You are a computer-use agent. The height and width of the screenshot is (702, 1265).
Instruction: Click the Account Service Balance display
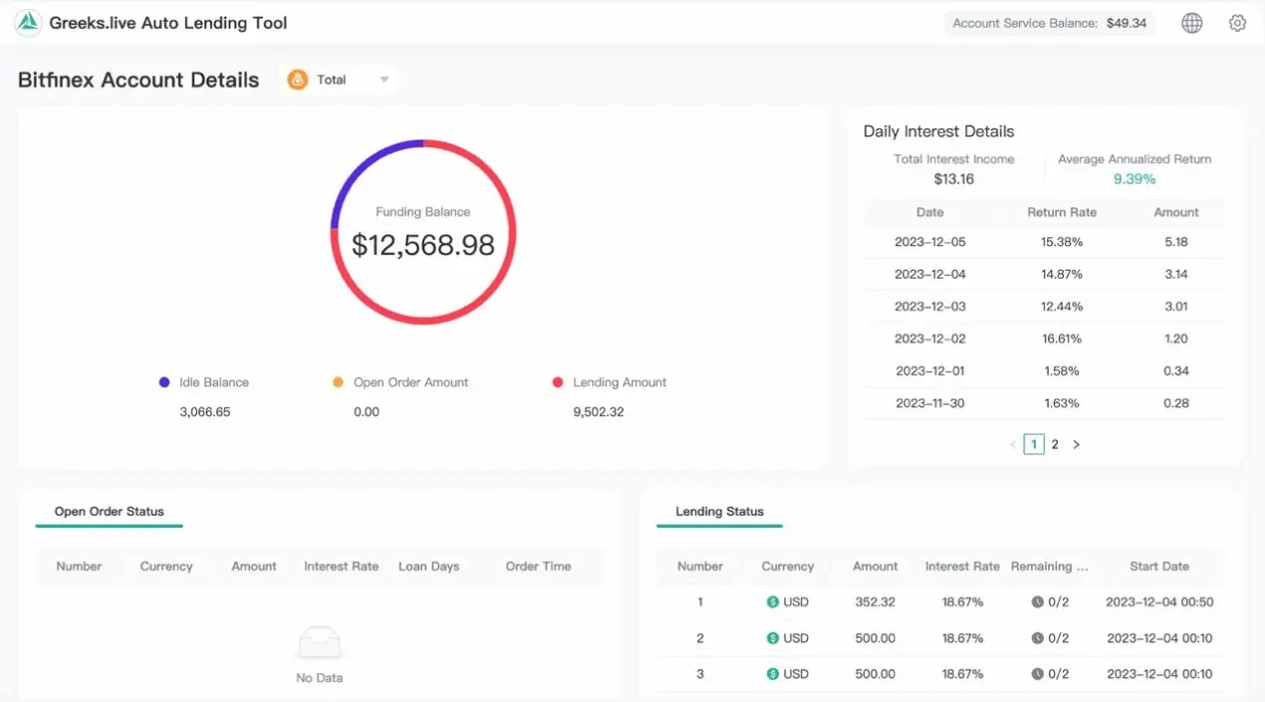[x=1050, y=22]
